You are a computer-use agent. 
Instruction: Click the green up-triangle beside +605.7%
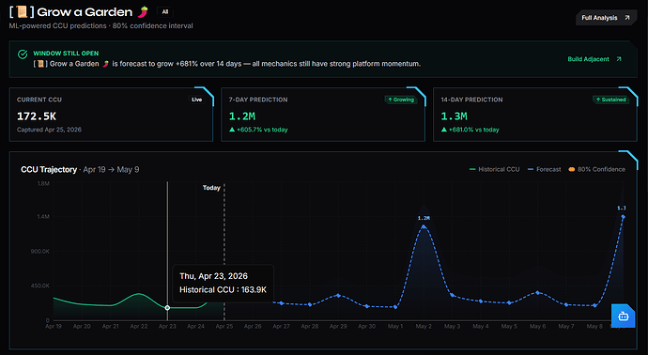[232, 130]
